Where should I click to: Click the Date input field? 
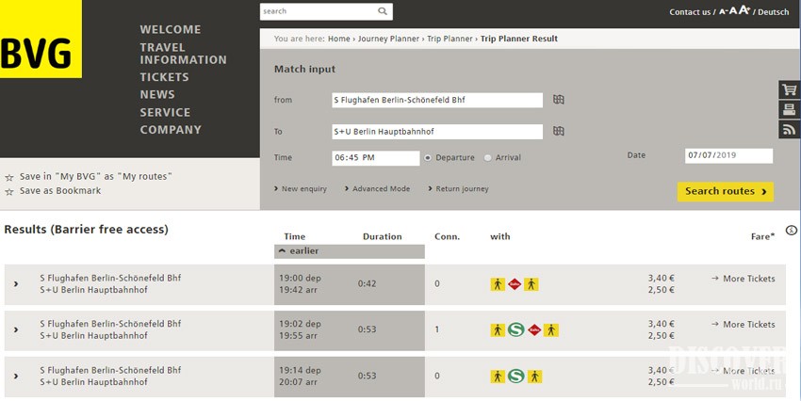(728, 155)
